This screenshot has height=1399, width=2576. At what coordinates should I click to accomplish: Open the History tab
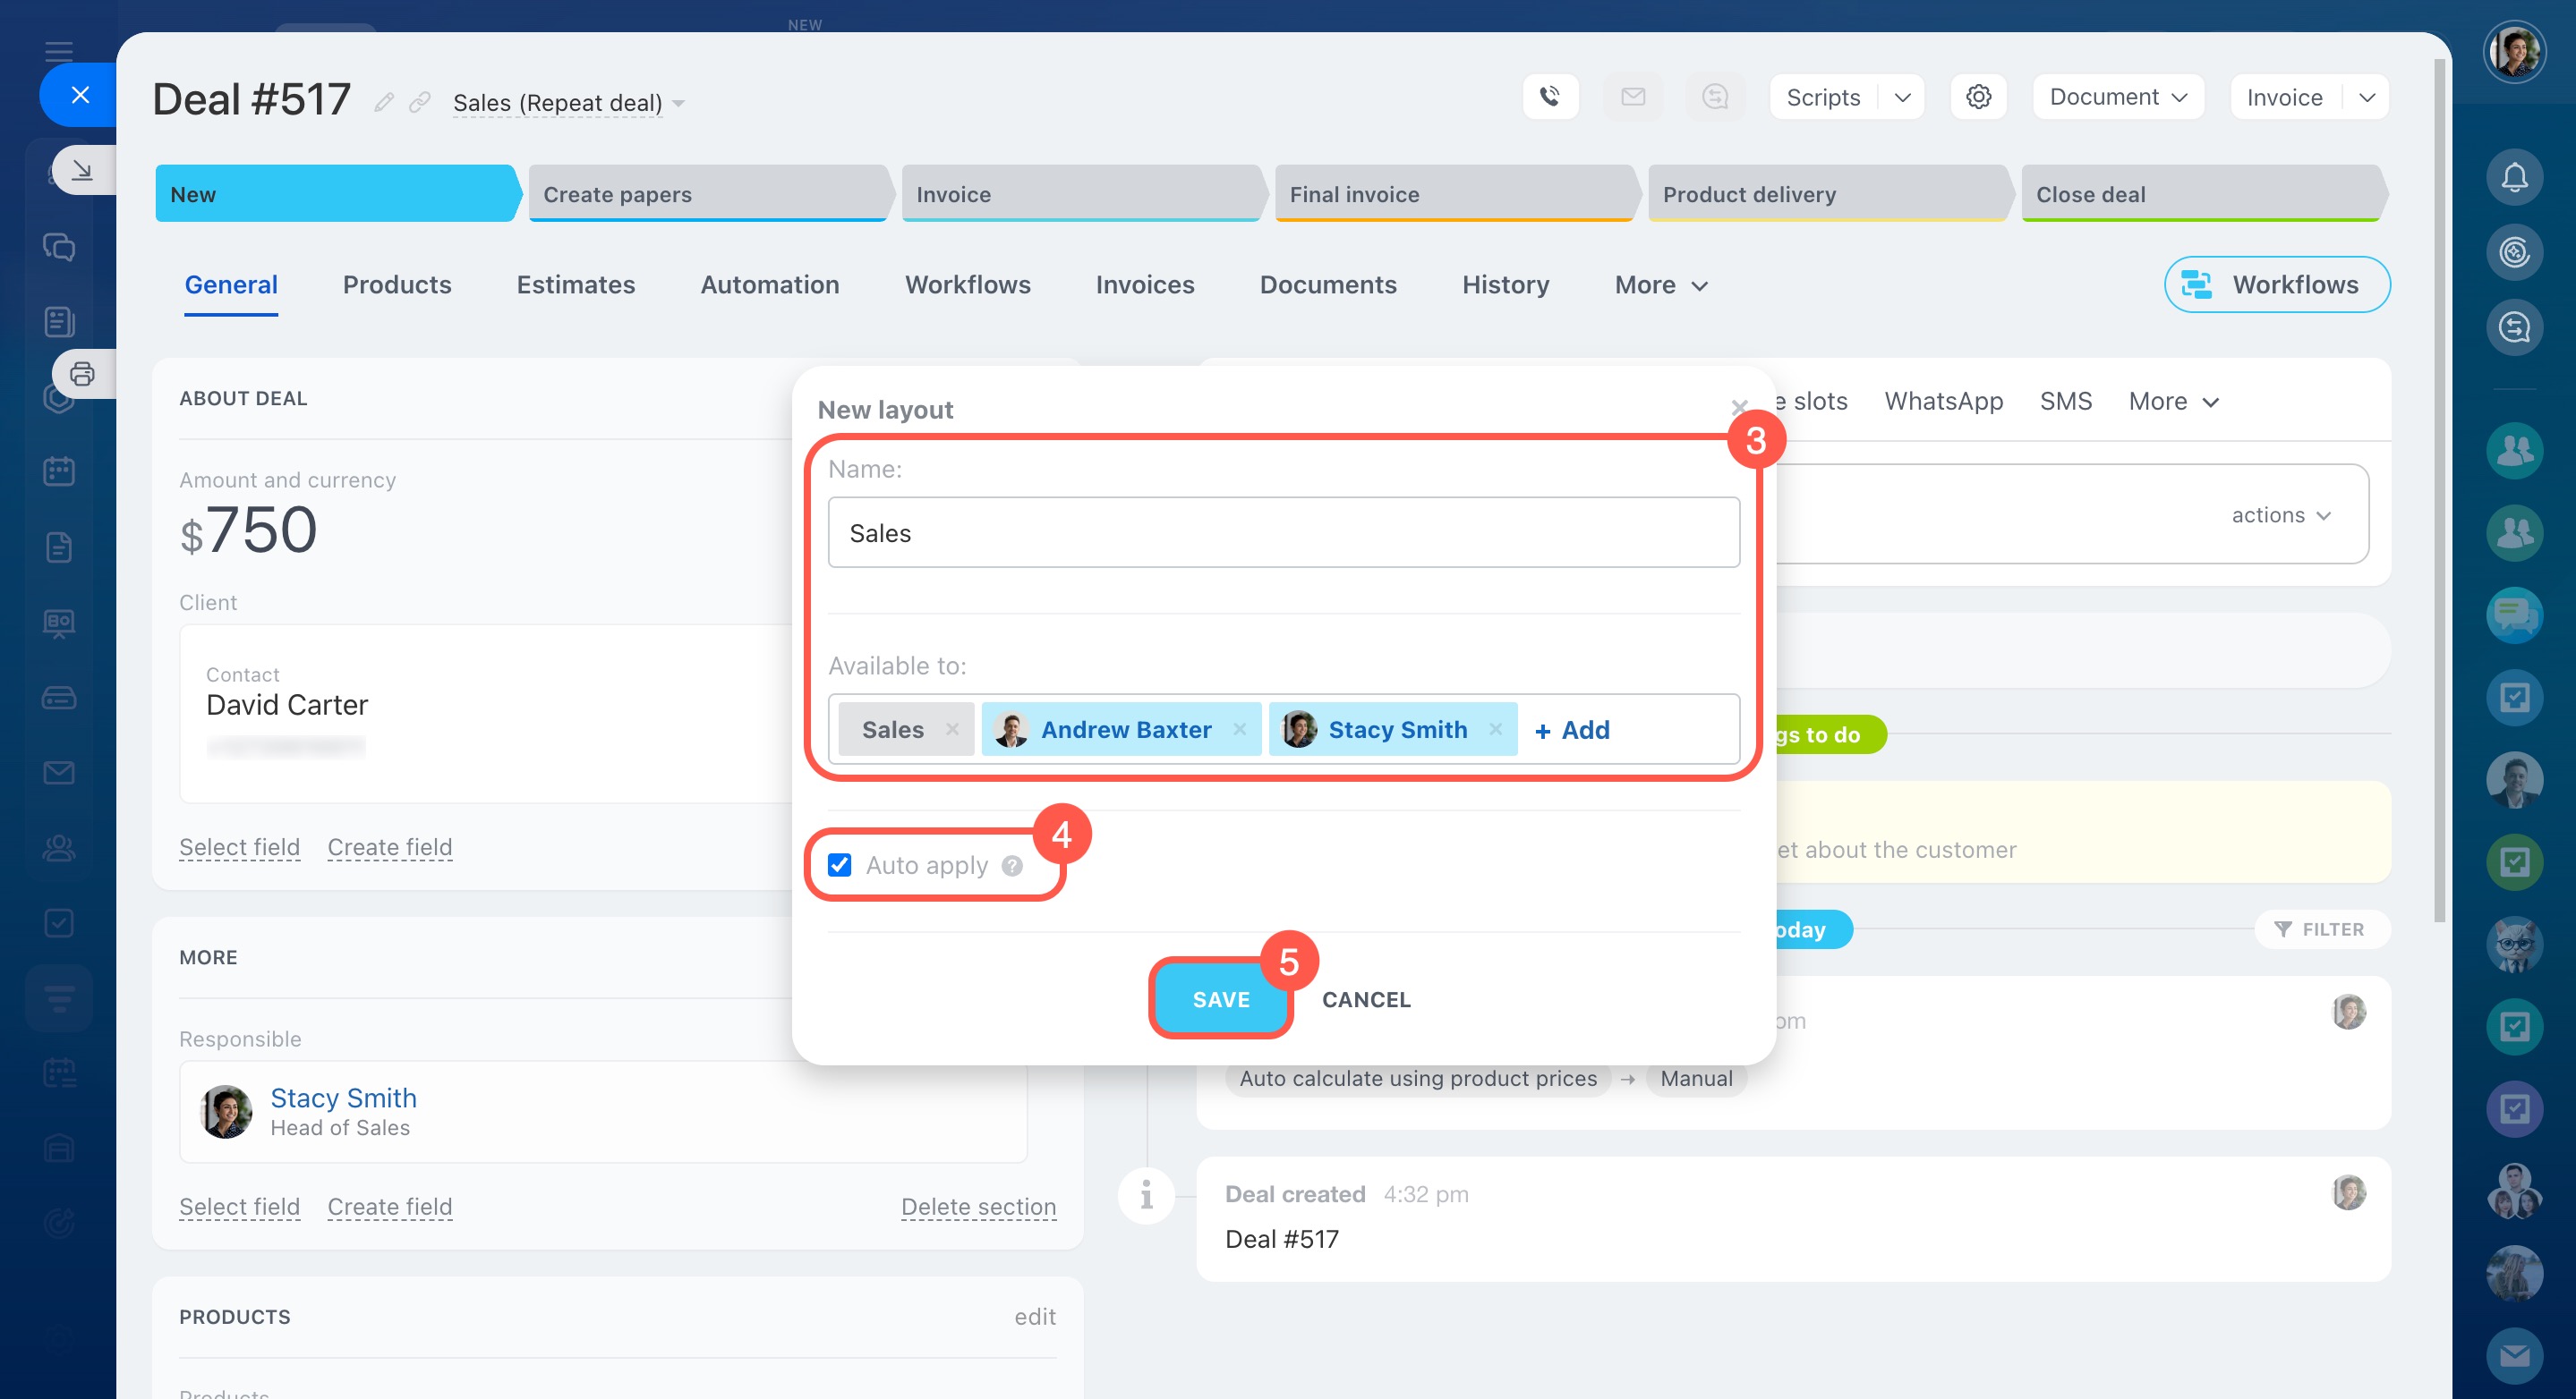(1505, 284)
